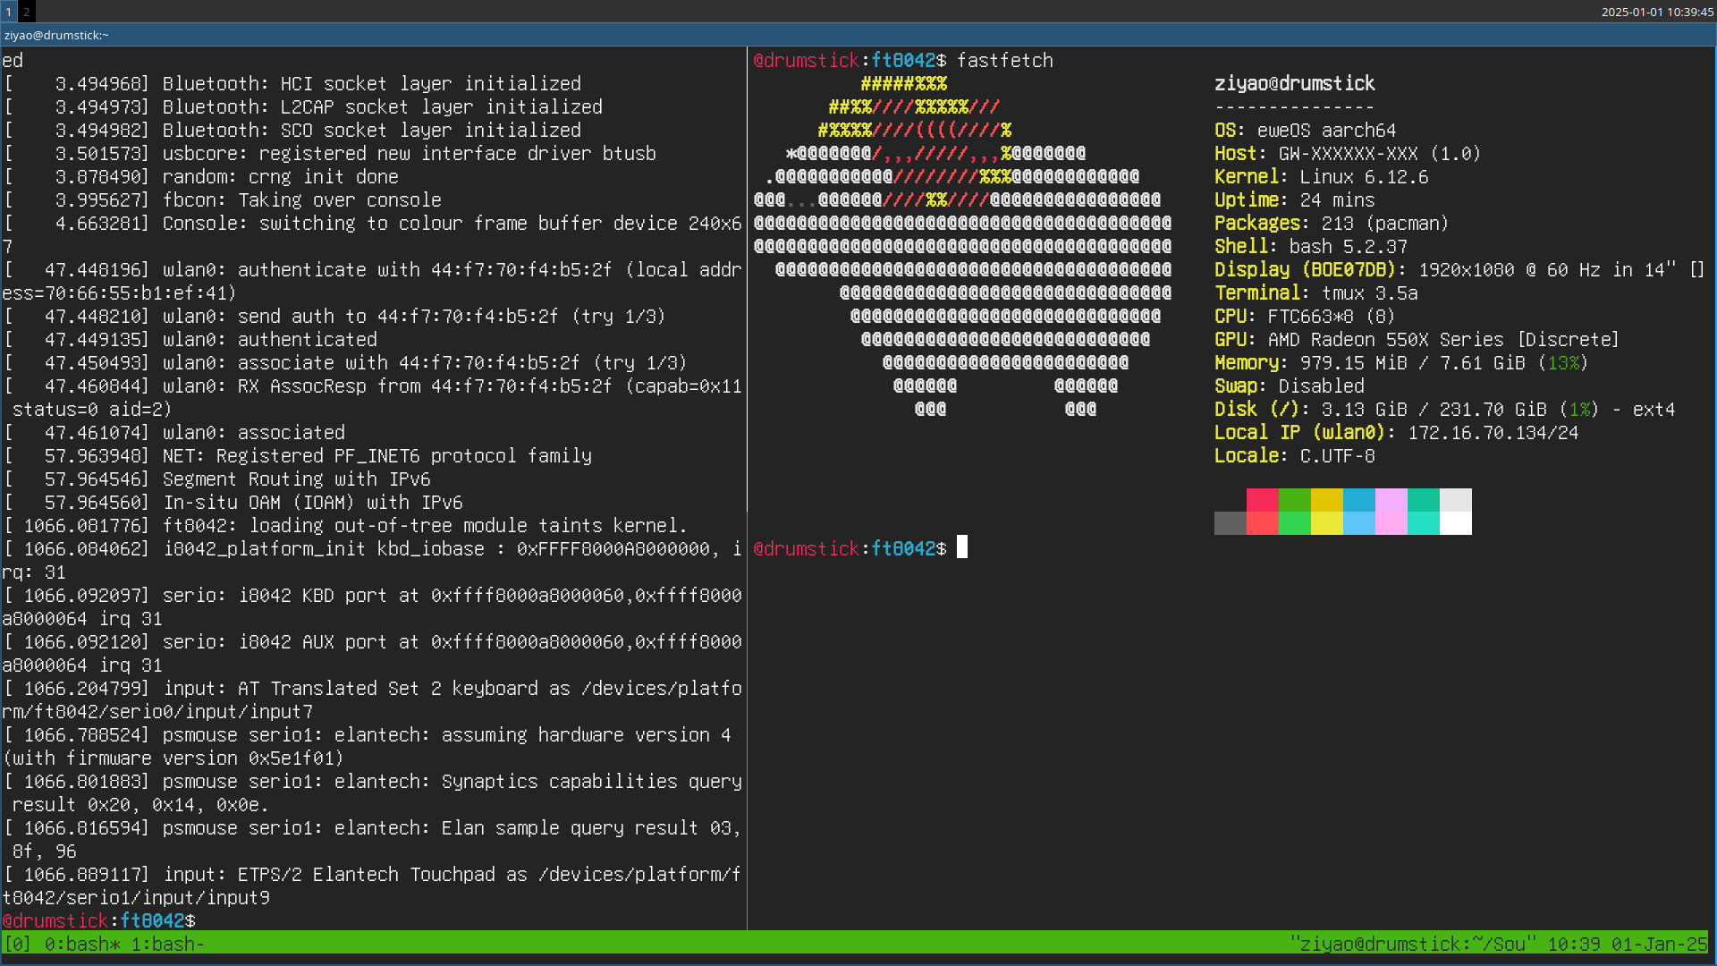
Task: Select the Swap: Disabled line
Action: (1289, 386)
